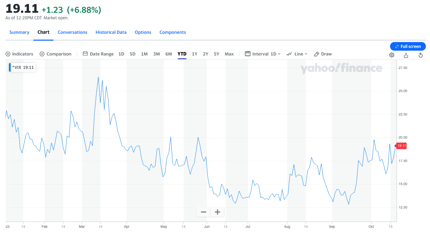Select the 3M range
This screenshot has width=430, height=234.
point(156,54)
